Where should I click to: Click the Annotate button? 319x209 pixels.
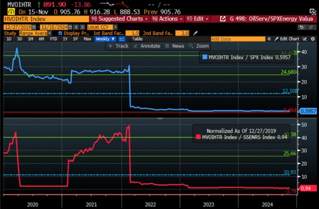(x=147, y=46)
